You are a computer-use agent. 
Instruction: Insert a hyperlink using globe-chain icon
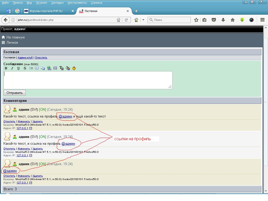49,68
